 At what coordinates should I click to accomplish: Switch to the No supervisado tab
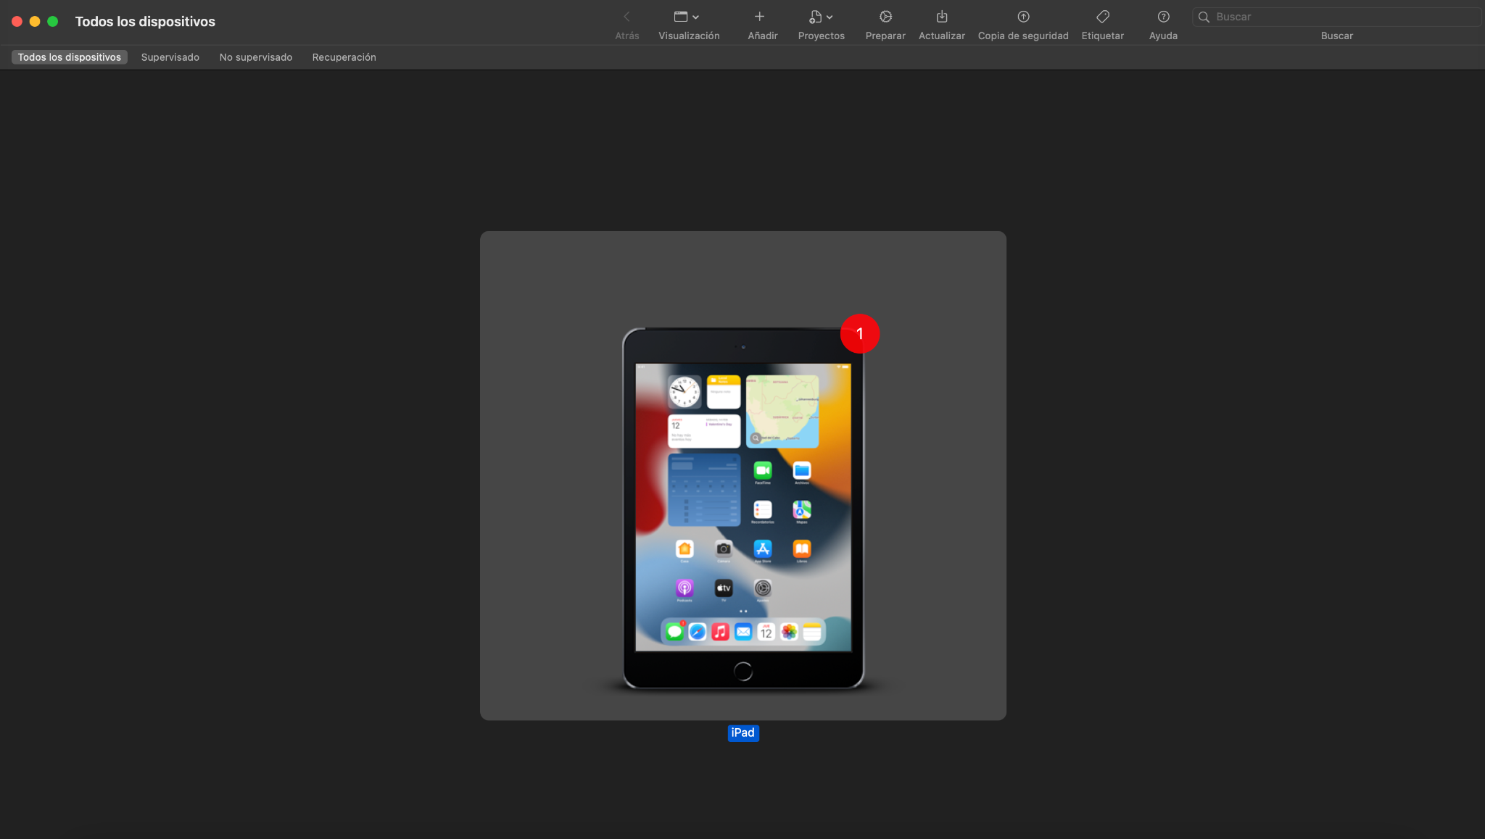255,57
